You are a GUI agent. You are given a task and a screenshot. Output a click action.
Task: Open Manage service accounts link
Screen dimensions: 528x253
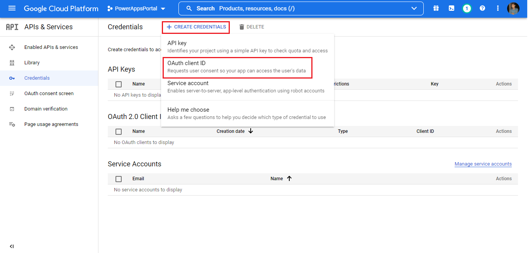pyautogui.click(x=483, y=164)
